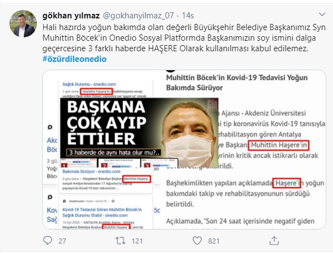This screenshot has height=253, width=333.
Task: Click the 121 retweets count
Action: click(137, 241)
